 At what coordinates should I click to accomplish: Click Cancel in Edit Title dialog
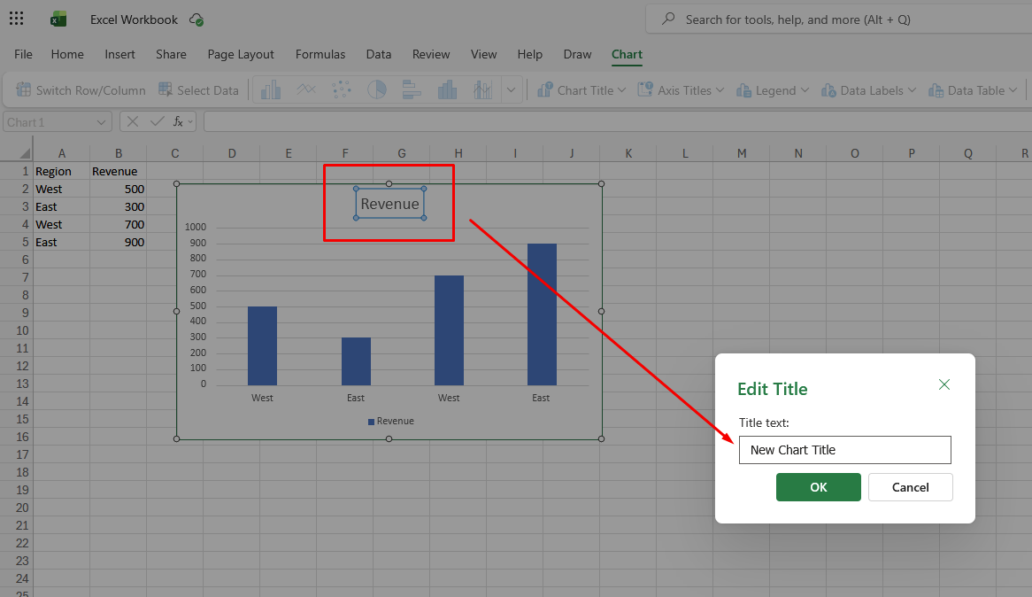(910, 487)
